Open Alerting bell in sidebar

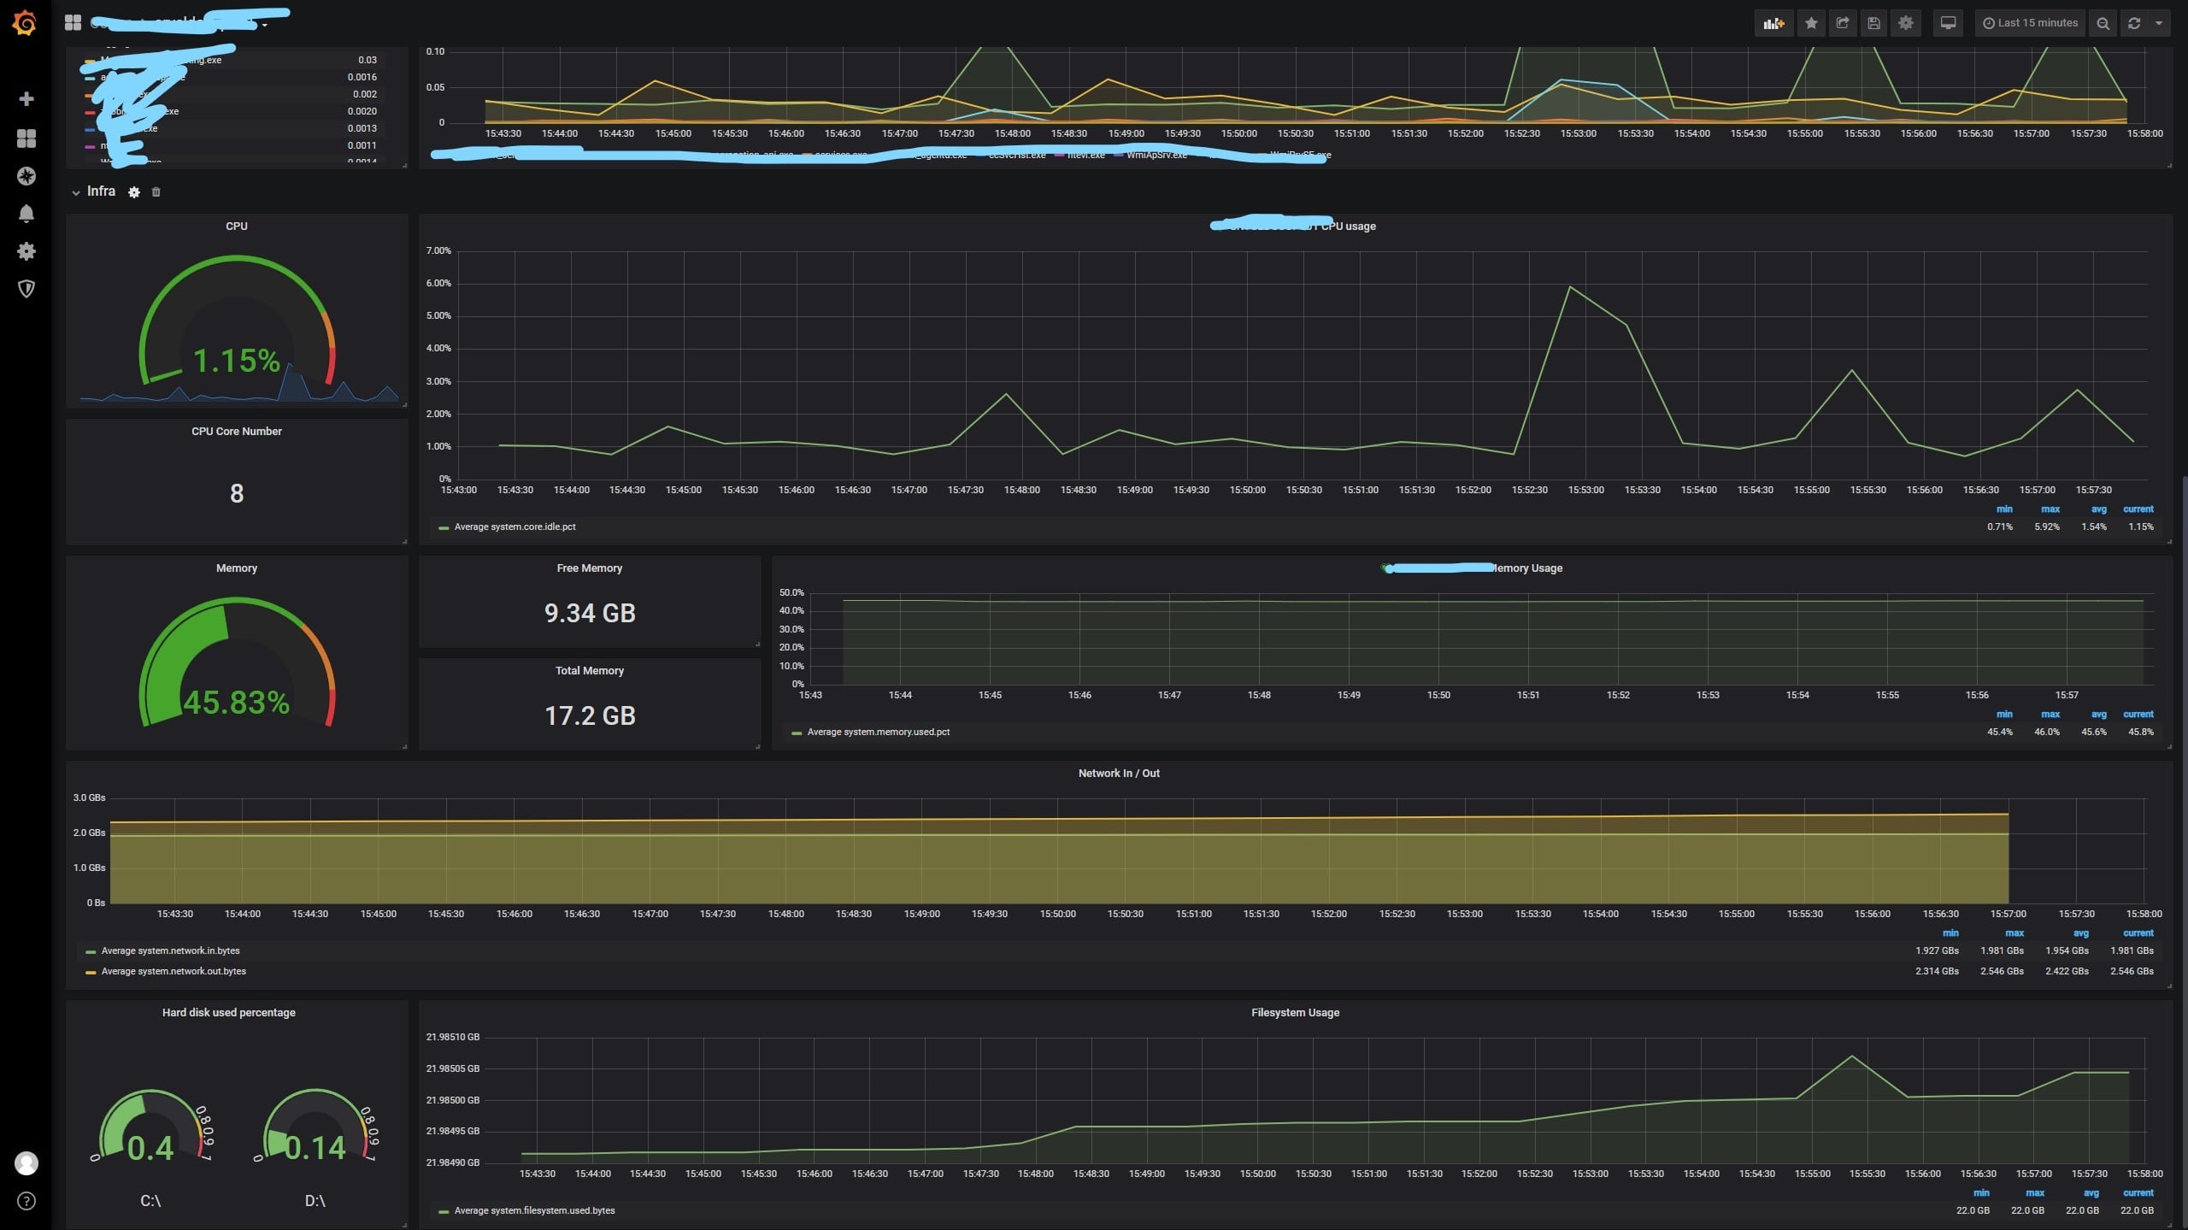(26, 214)
